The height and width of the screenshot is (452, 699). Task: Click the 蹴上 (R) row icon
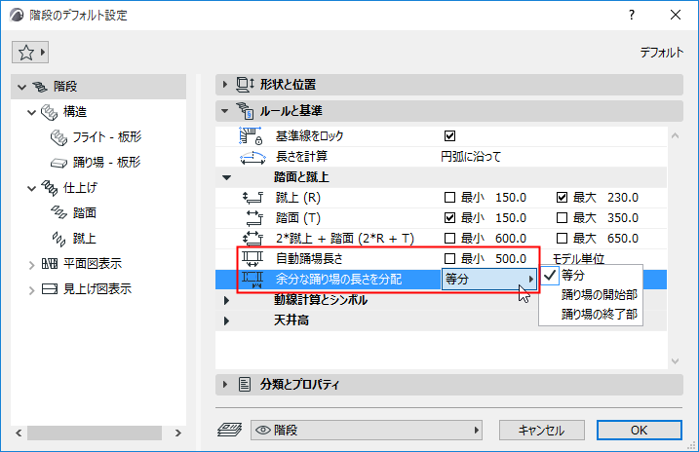[252, 198]
